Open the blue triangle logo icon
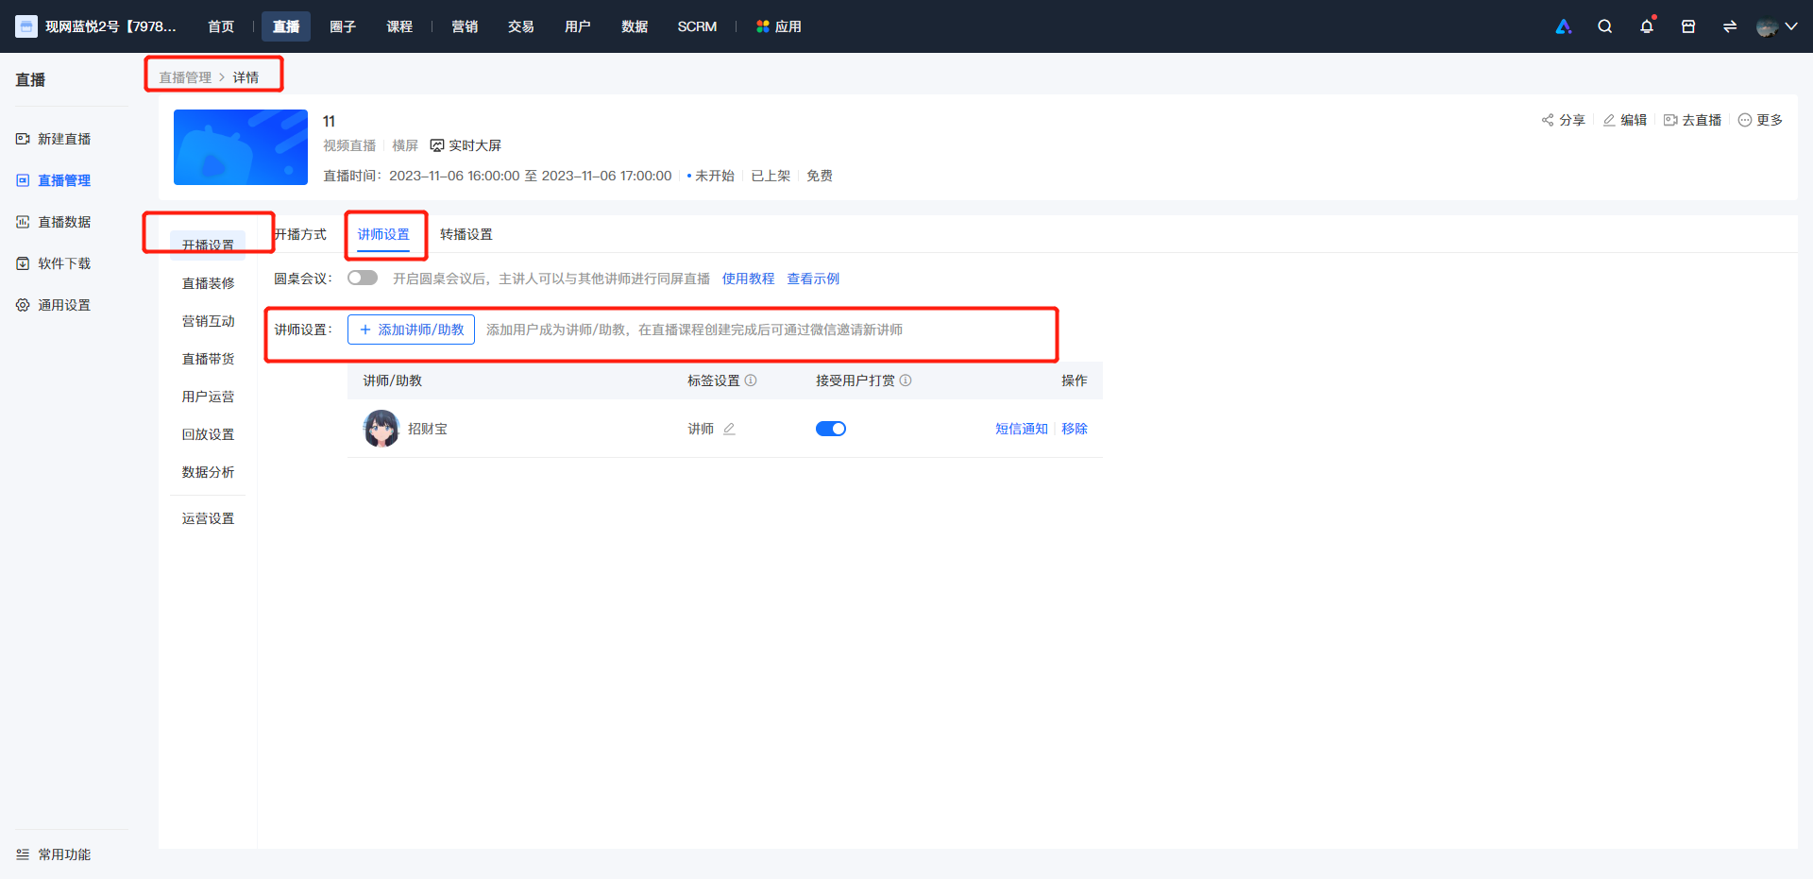Screen dimensions: 1813x879 pos(1564,26)
